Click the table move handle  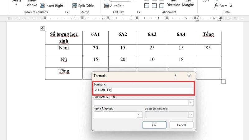(x=43, y=29)
